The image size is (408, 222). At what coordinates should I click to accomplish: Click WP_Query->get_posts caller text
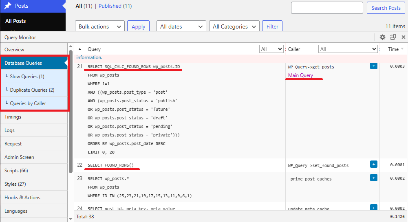(x=311, y=67)
